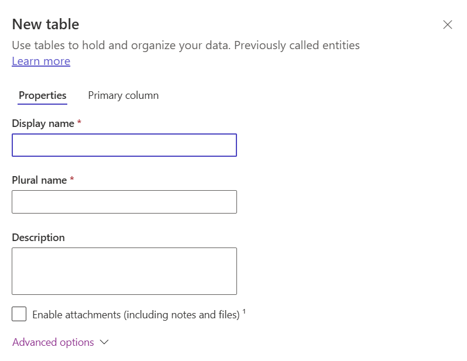Screen dimensions: 467x361
Task: Tick the Enable attachments checkbox
Action: [x=19, y=314]
